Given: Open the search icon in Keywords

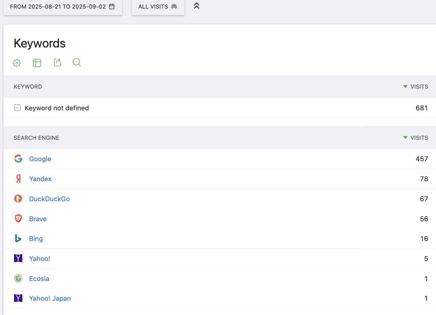Looking at the screenshot, I should coord(77,62).
